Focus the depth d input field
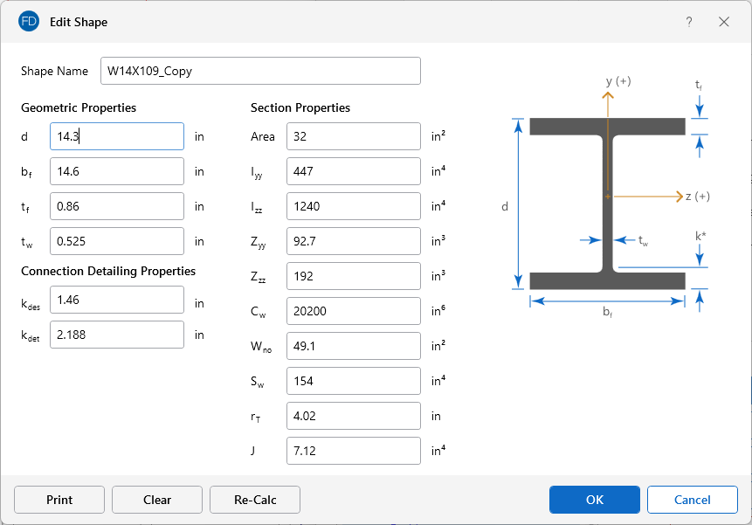The height and width of the screenshot is (525, 752). pos(117,136)
